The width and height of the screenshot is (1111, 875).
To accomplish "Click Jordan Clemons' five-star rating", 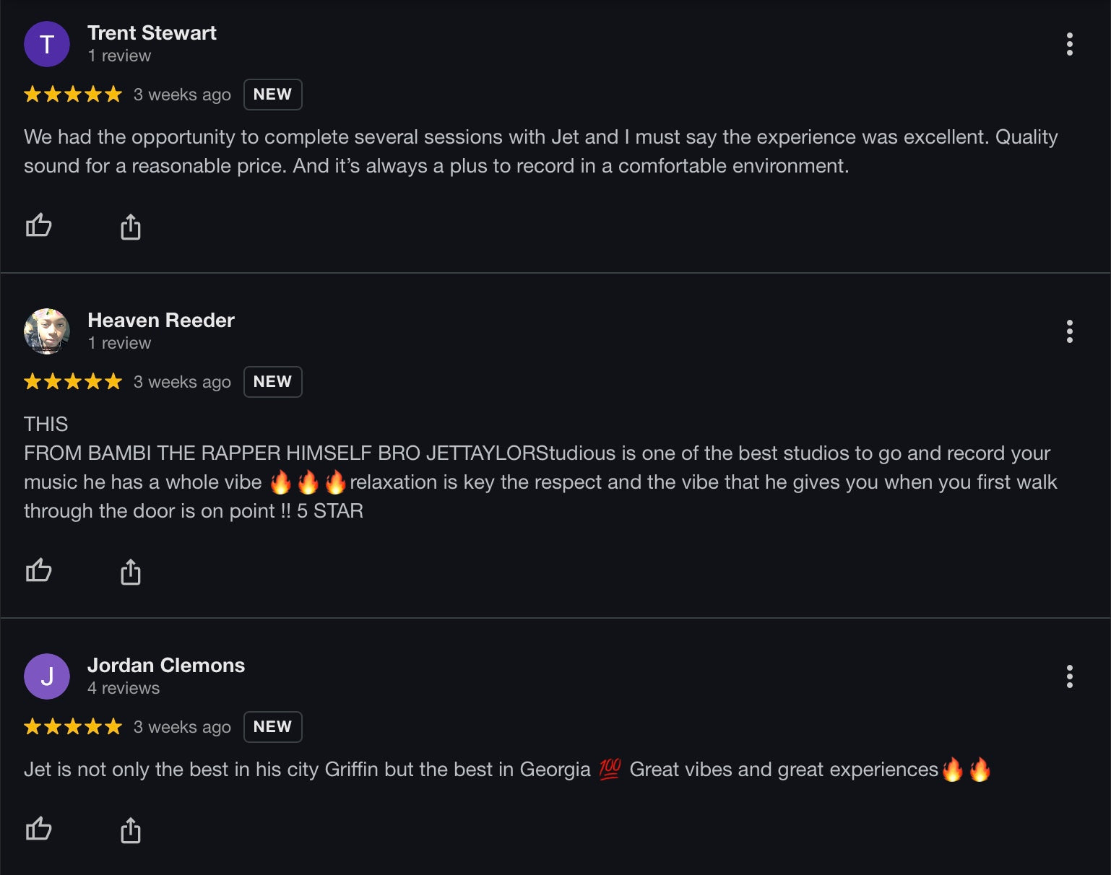I will coord(73,727).
